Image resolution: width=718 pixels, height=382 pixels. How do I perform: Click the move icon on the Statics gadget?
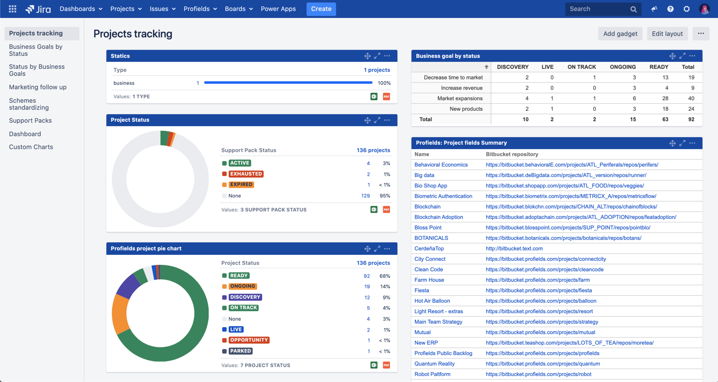[x=367, y=56]
